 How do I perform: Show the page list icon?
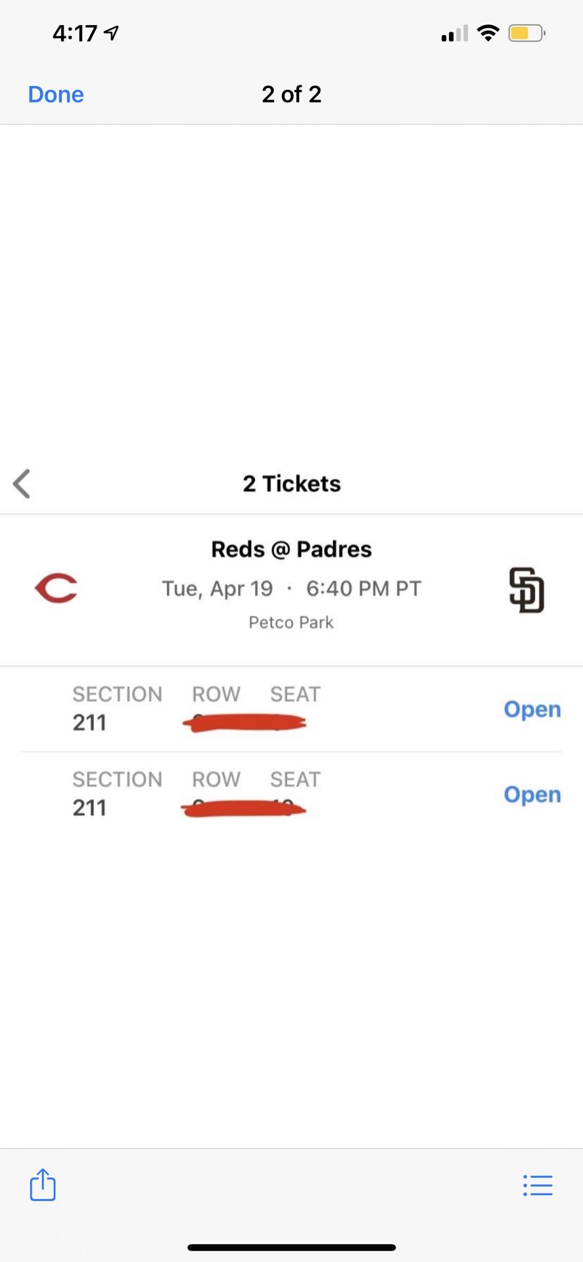coord(538,1185)
